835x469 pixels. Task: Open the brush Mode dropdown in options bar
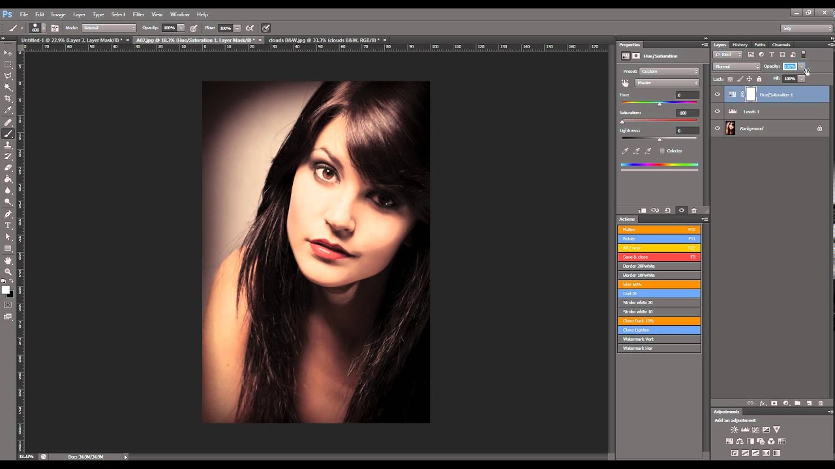109,28
